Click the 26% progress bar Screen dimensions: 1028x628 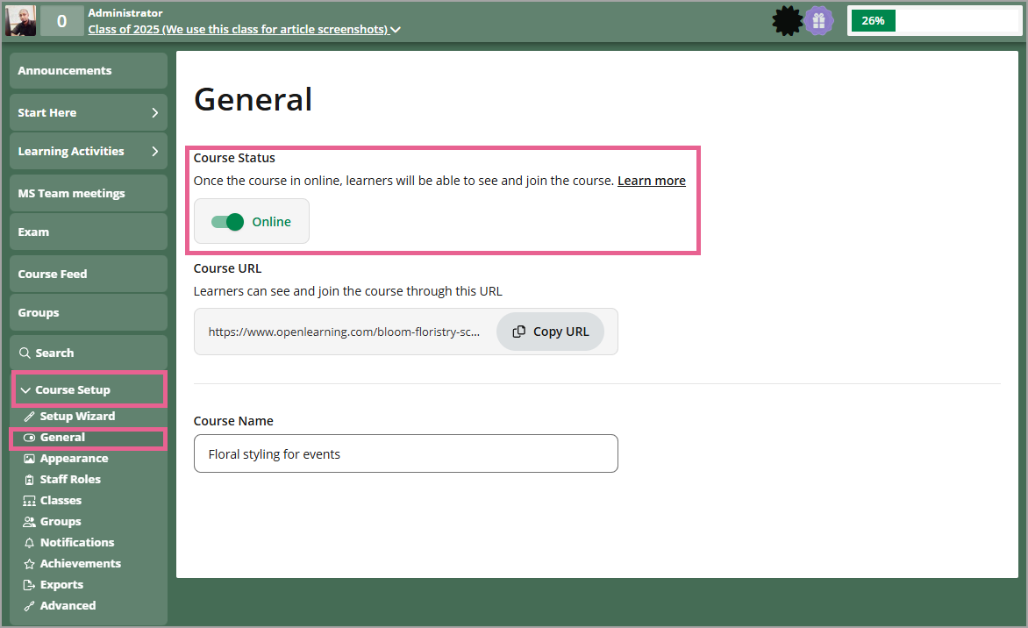(935, 21)
